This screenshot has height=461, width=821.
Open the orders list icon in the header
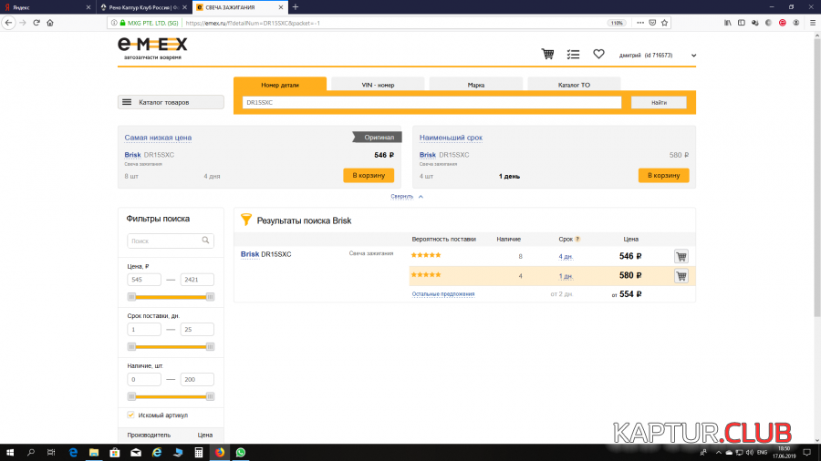coord(573,54)
